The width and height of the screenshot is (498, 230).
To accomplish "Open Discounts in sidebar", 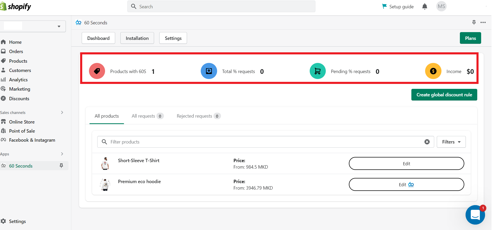I will pos(19,99).
